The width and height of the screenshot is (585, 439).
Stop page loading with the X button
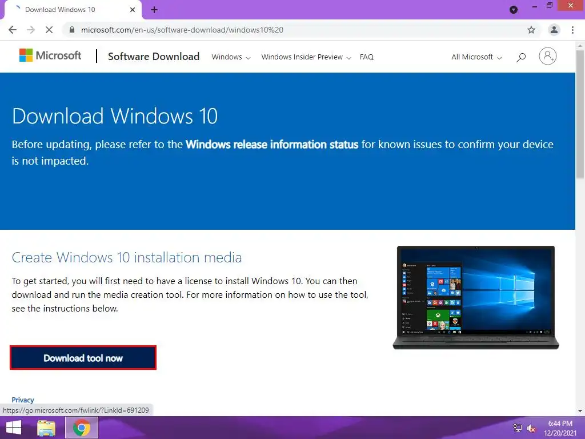pos(49,30)
